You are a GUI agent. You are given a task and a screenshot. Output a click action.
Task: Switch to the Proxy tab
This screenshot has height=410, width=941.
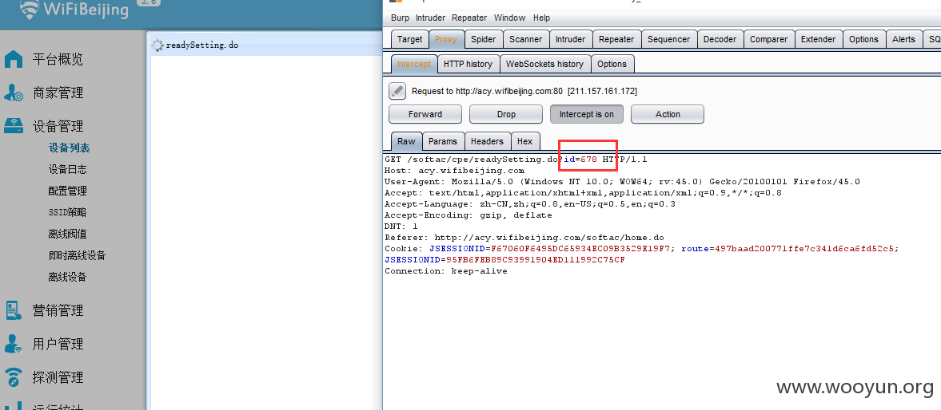point(446,40)
